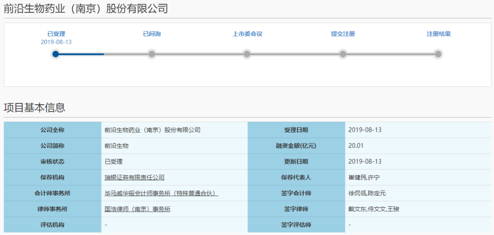
Task: Click the 会计师事务所 header cell
Action: (53, 193)
